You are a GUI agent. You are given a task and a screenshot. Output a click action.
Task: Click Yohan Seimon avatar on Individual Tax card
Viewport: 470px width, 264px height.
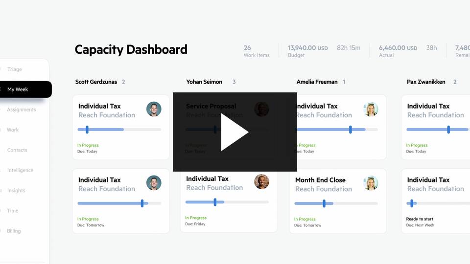[261, 182]
